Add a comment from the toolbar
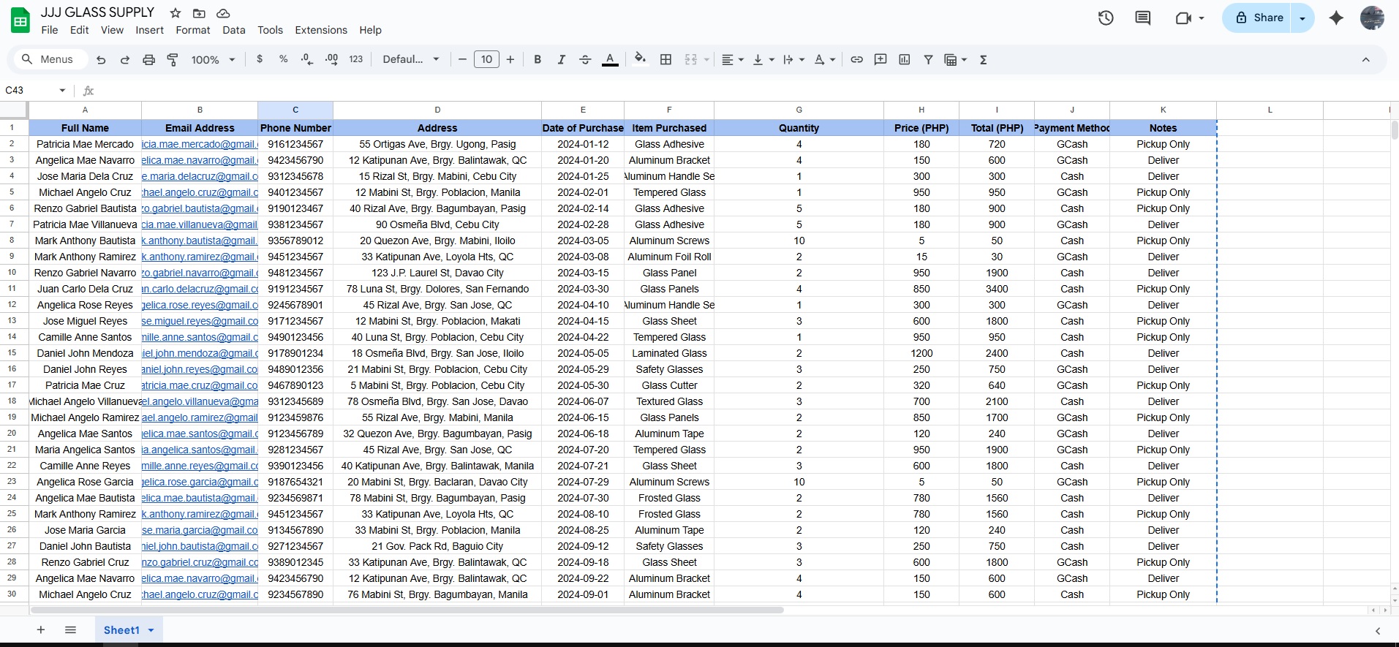 point(880,60)
